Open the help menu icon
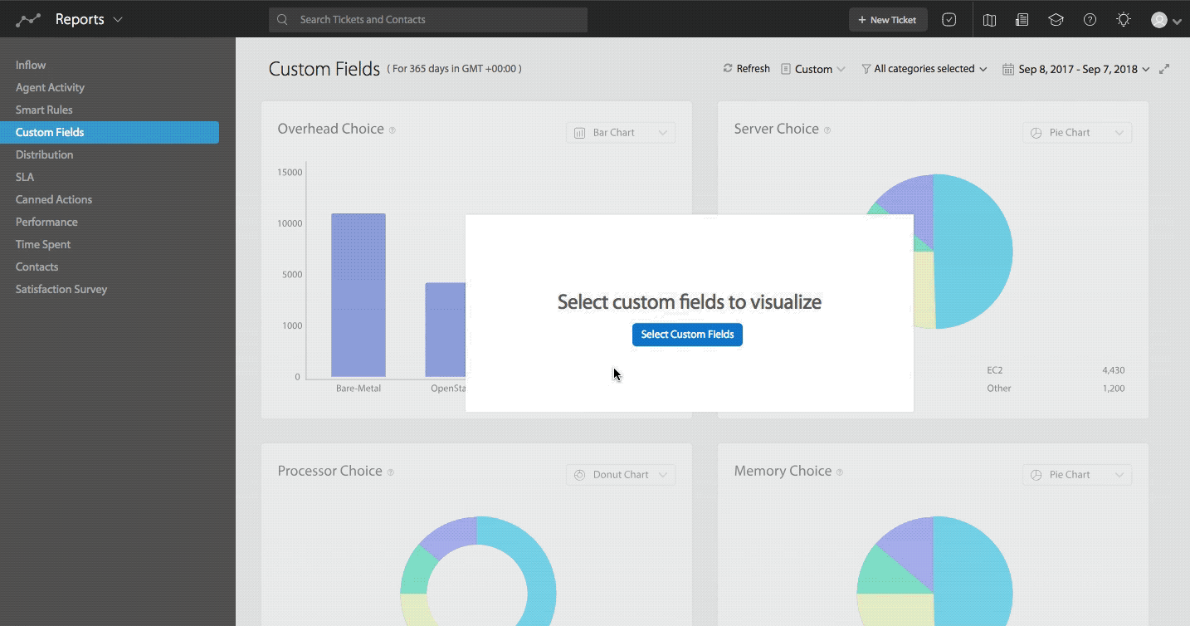This screenshot has width=1190, height=626. 1090,19
